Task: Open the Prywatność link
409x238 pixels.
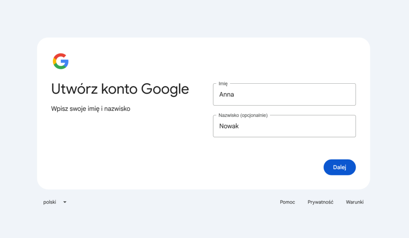Action: click(320, 202)
